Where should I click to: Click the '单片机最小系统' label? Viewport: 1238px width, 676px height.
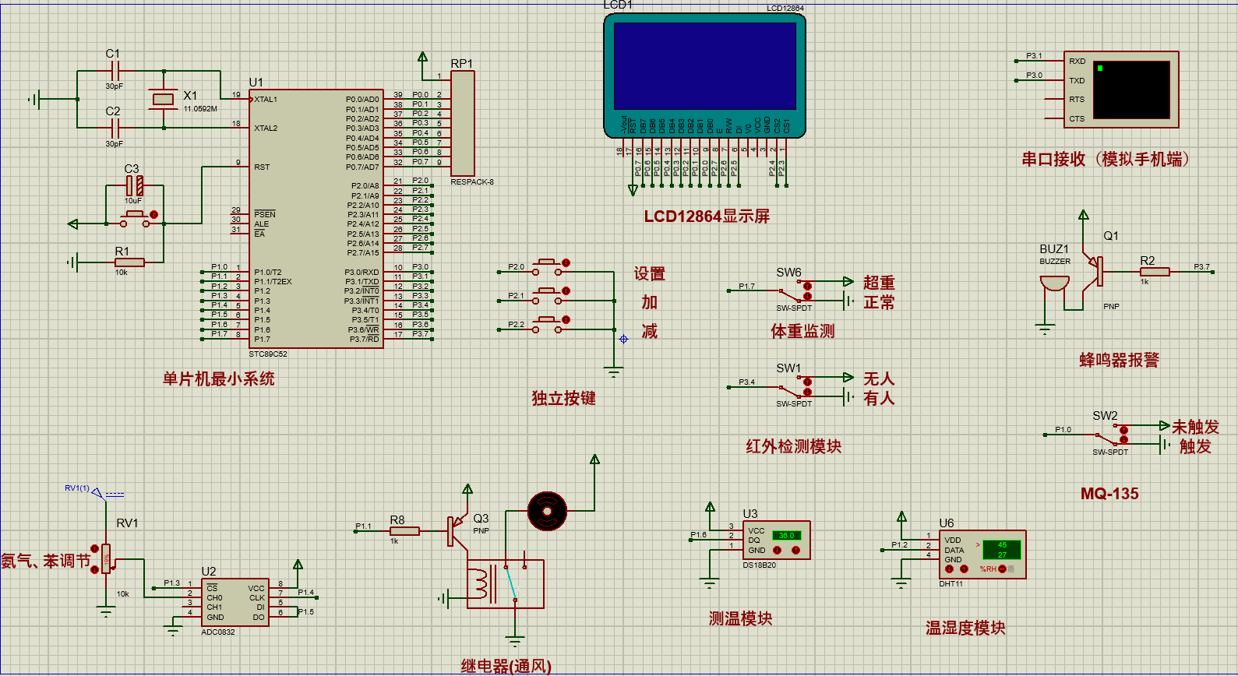click(x=218, y=378)
